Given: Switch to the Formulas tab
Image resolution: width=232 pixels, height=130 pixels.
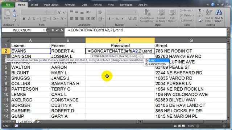Looking at the screenshot, I should click(x=70, y=5).
